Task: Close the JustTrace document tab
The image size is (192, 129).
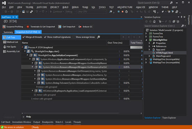Action: (16, 17)
